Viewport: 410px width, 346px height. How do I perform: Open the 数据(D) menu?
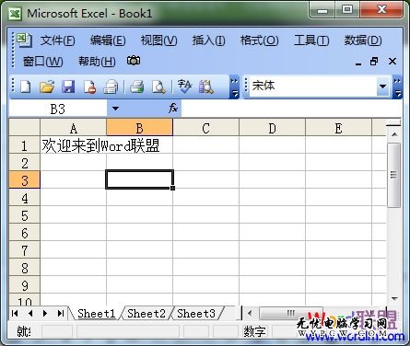(x=363, y=40)
